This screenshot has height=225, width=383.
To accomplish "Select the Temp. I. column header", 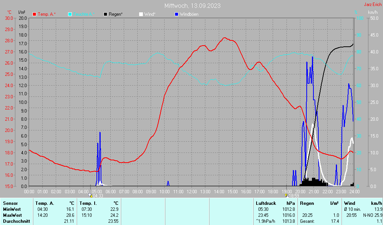I will point(88,203).
